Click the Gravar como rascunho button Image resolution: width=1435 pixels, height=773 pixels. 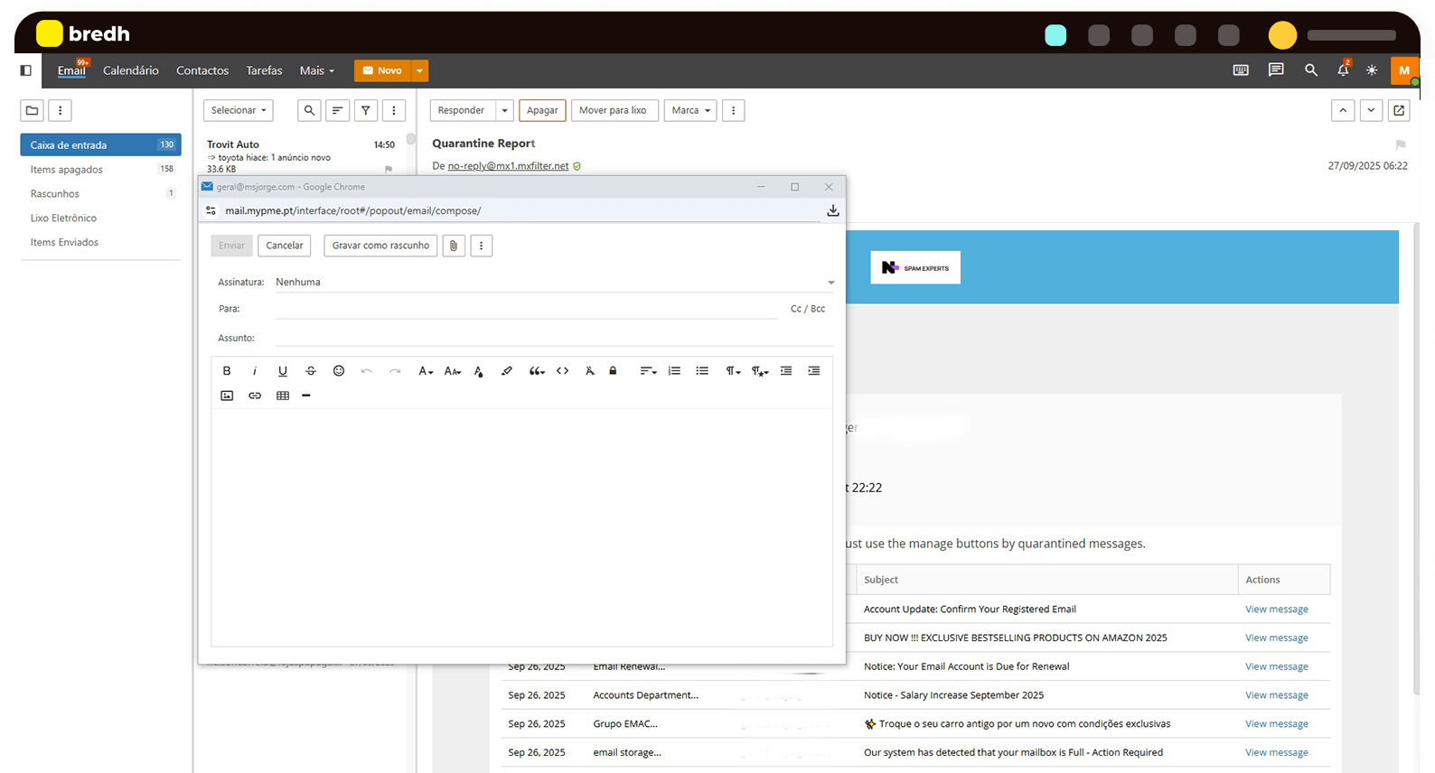(x=380, y=246)
